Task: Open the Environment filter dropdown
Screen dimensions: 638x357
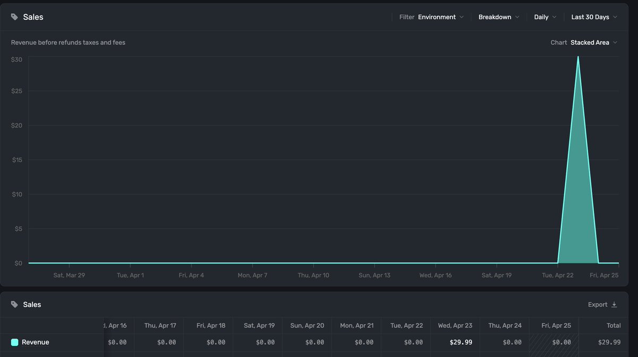Action: click(441, 17)
